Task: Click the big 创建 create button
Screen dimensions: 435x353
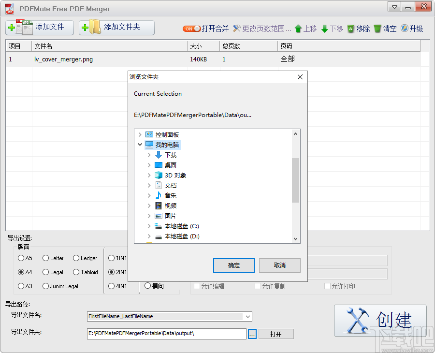Action: pos(381,320)
